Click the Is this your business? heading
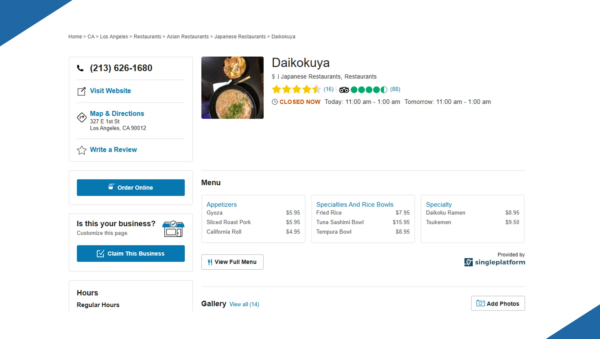The width and height of the screenshot is (600, 339). coord(116,224)
